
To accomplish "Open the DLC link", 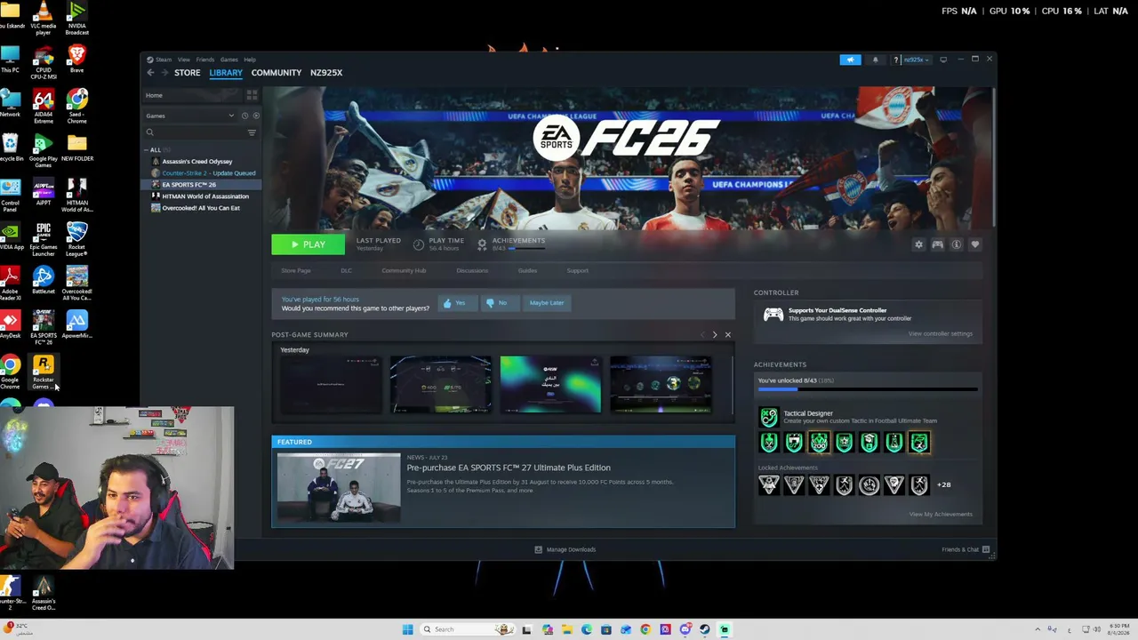I will point(346,270).
